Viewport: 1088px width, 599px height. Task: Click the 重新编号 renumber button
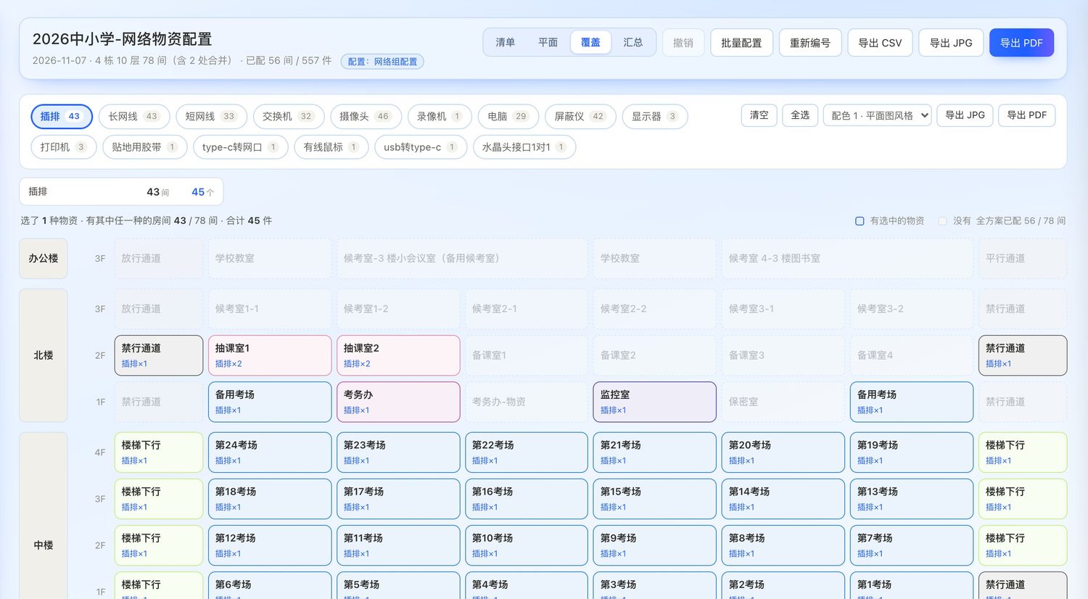[x=810, y=43]
